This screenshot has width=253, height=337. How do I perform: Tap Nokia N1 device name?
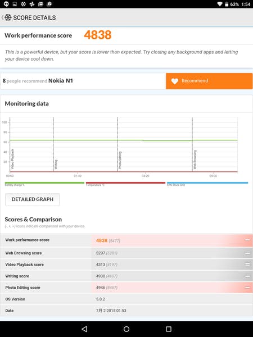pos(61,80)
